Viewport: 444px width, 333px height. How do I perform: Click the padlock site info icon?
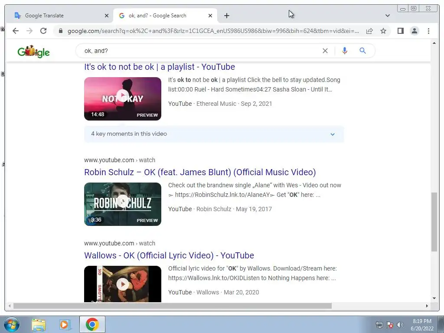61,31
